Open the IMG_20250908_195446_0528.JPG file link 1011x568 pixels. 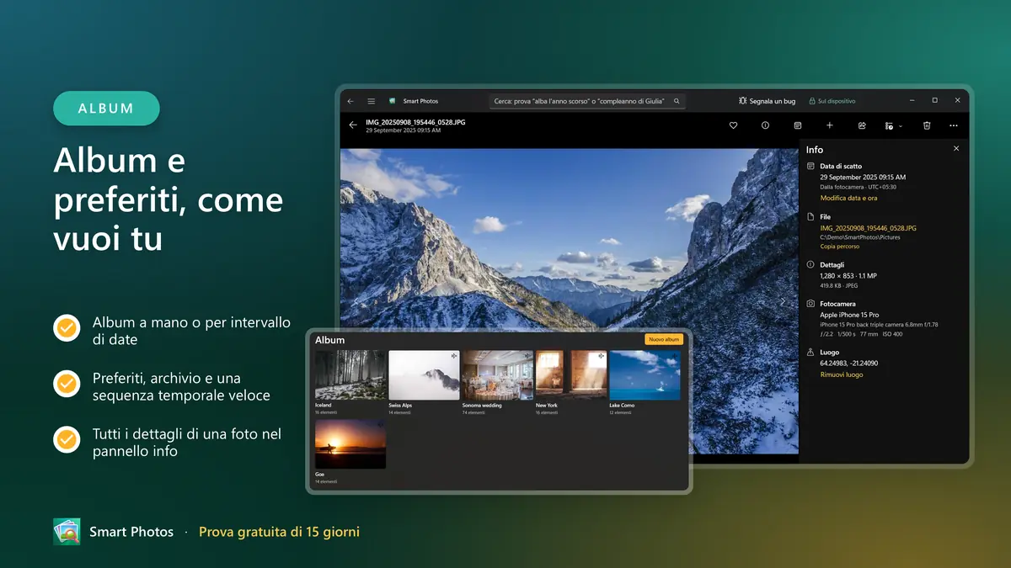click(868, 228)
